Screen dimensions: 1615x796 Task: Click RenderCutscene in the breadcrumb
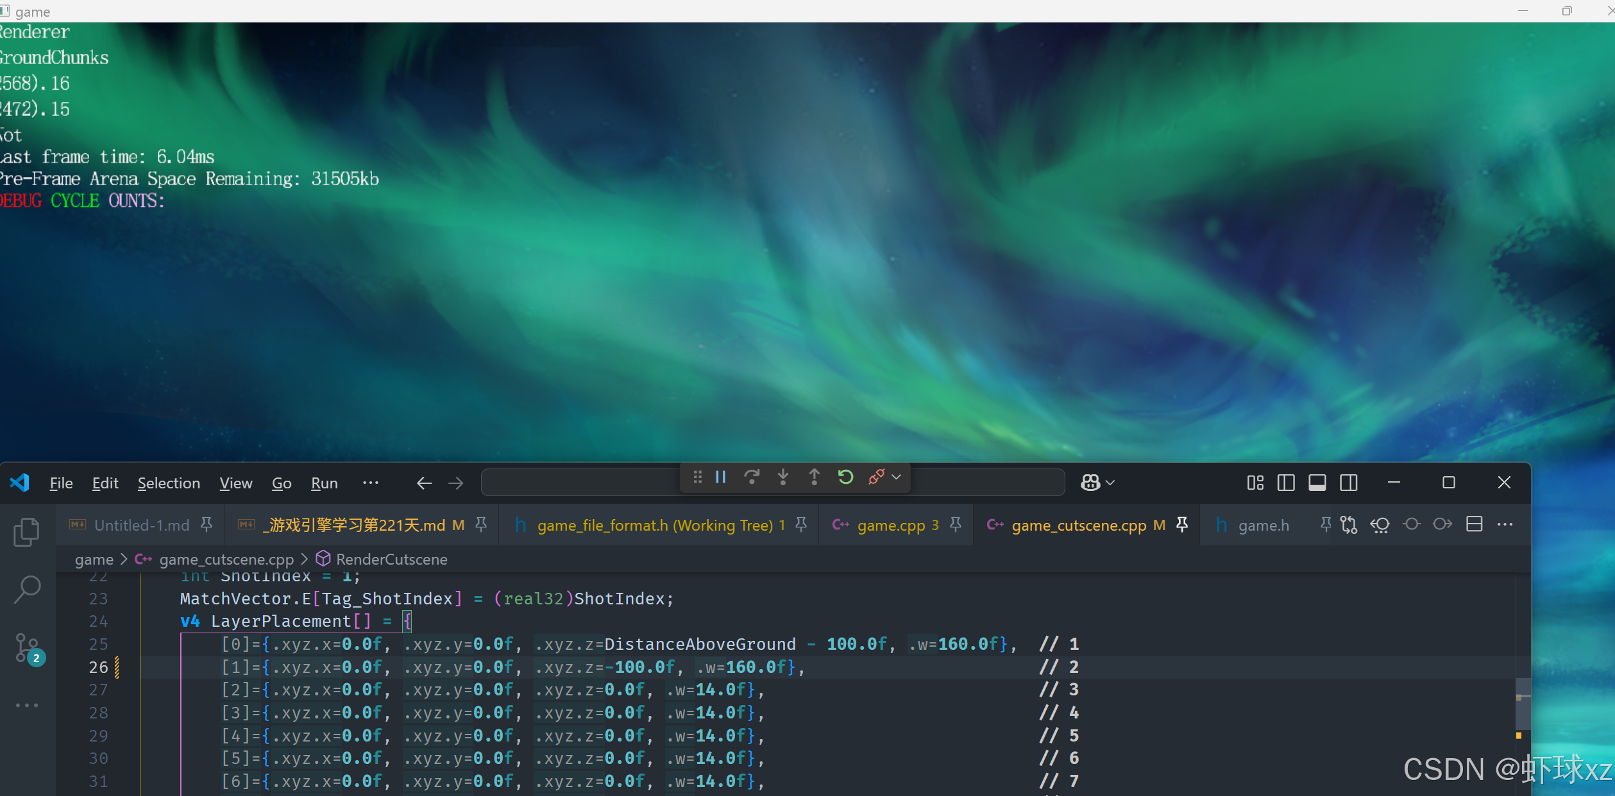(x=391, y=560)
